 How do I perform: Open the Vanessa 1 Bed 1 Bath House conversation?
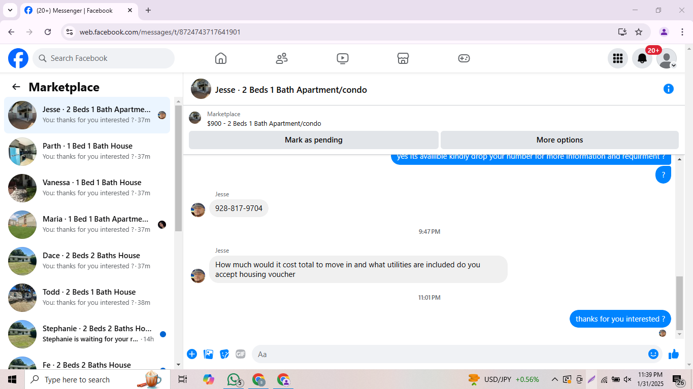click(87, 188)
